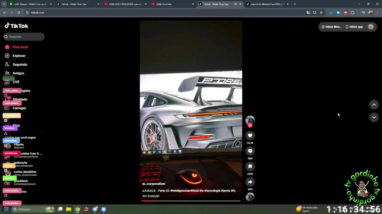The image size is (382, 214).
Task: Focus the TikTok Pesquisar search field
Action: tap(24, 37)
